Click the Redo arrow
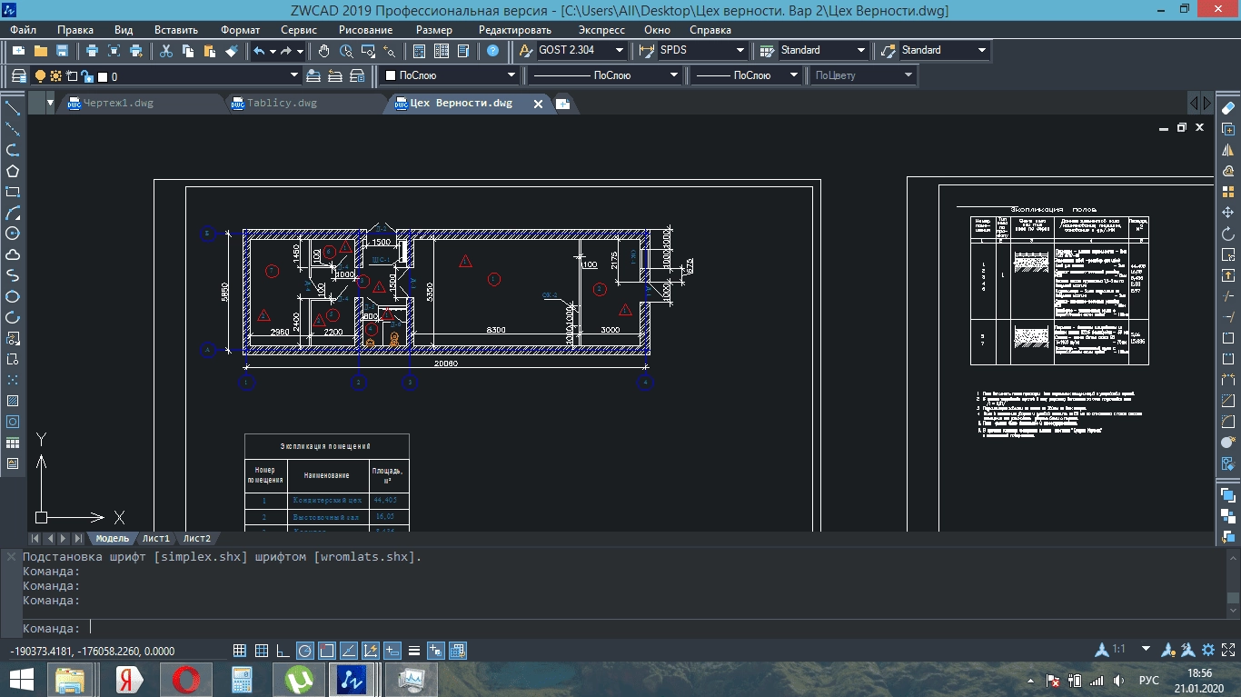 (x=286, y=51)
